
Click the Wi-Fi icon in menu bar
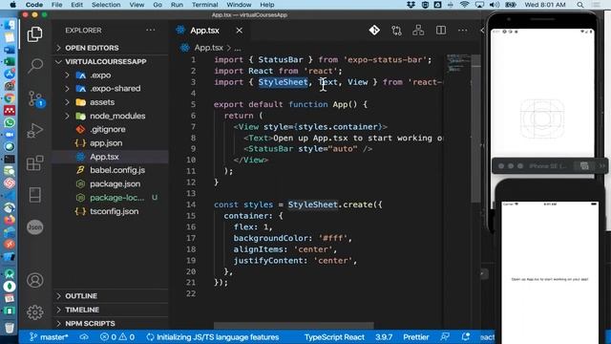coord(464,5)
